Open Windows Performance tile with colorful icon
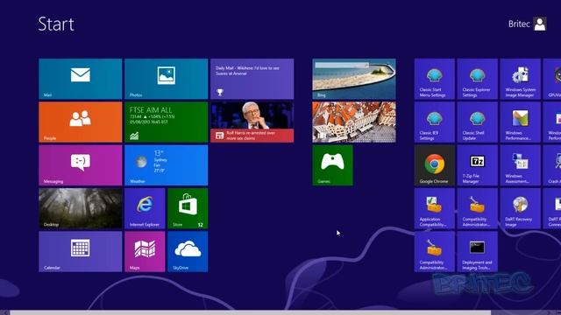 click(x=520, y=122)
